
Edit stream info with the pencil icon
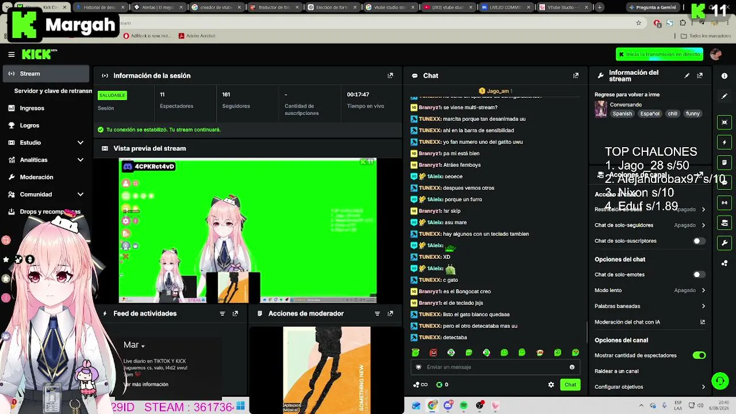tap(687, 75)
